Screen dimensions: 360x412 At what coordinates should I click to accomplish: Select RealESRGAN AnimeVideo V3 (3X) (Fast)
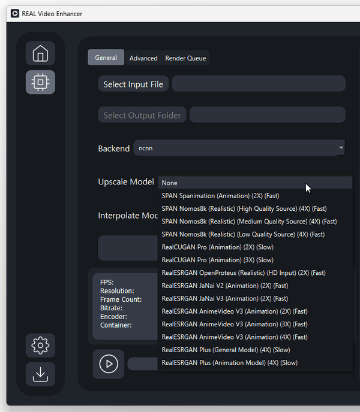pos(255,324)
